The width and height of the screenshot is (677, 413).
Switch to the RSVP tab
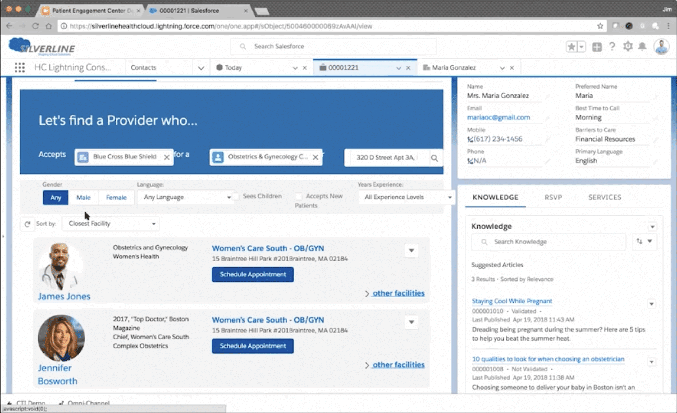pyautogui.click(x=553, y=197)
